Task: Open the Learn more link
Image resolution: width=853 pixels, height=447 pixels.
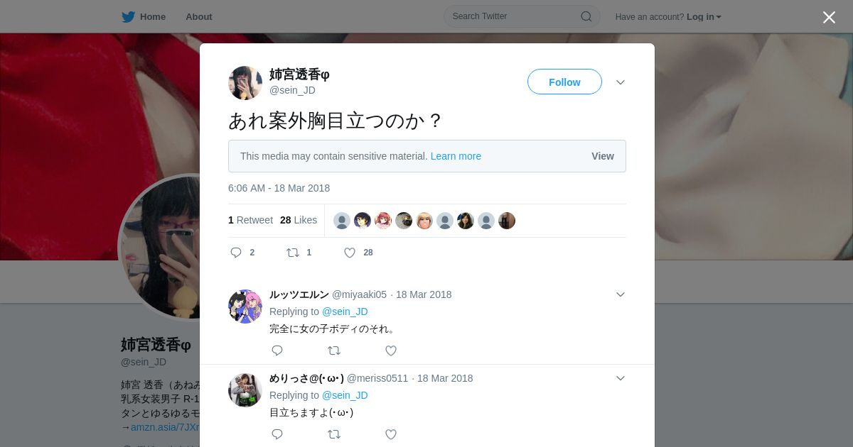Action: click(x=456, y=156)
